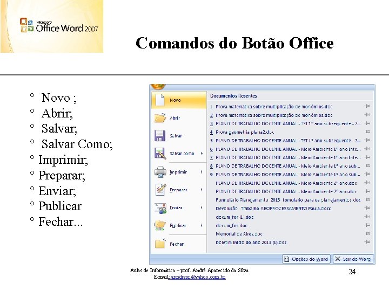
Task: Click the Salvar floppy disk icon
Action: tap(160, 136)
